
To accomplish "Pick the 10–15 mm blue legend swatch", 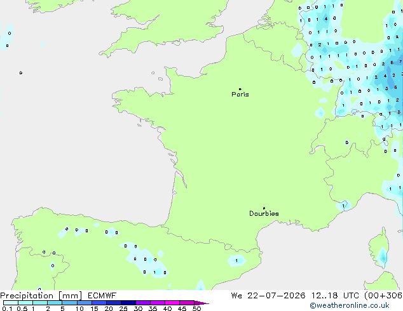I will 85,303.
